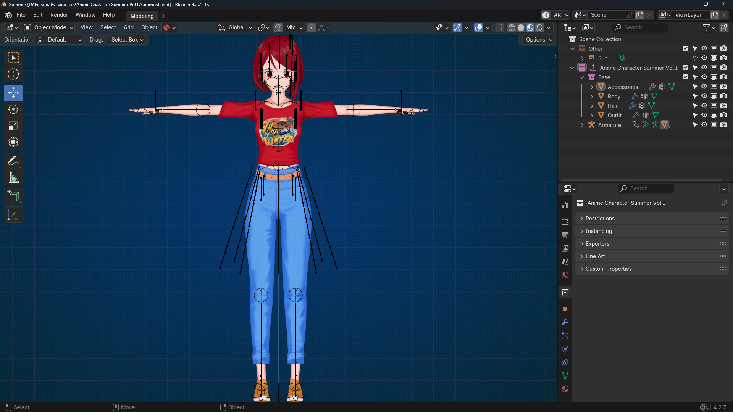The height and width of the screenshot is (412, 733).
Task: Switch to wireframe viewport shading
Action: [512, 27]
